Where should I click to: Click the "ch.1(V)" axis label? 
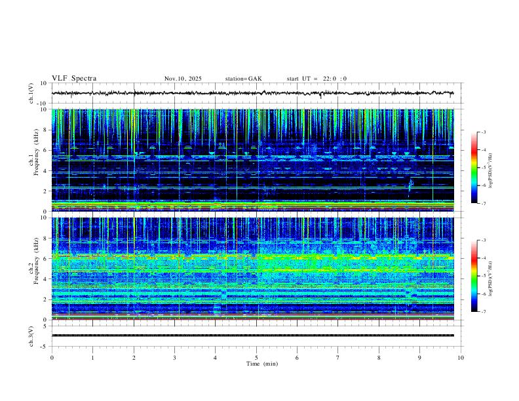[31, 93]
